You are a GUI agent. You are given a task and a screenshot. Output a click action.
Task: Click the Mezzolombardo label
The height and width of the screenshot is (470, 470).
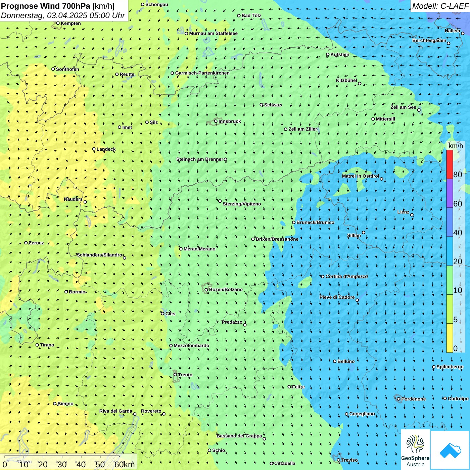(191, 345)
